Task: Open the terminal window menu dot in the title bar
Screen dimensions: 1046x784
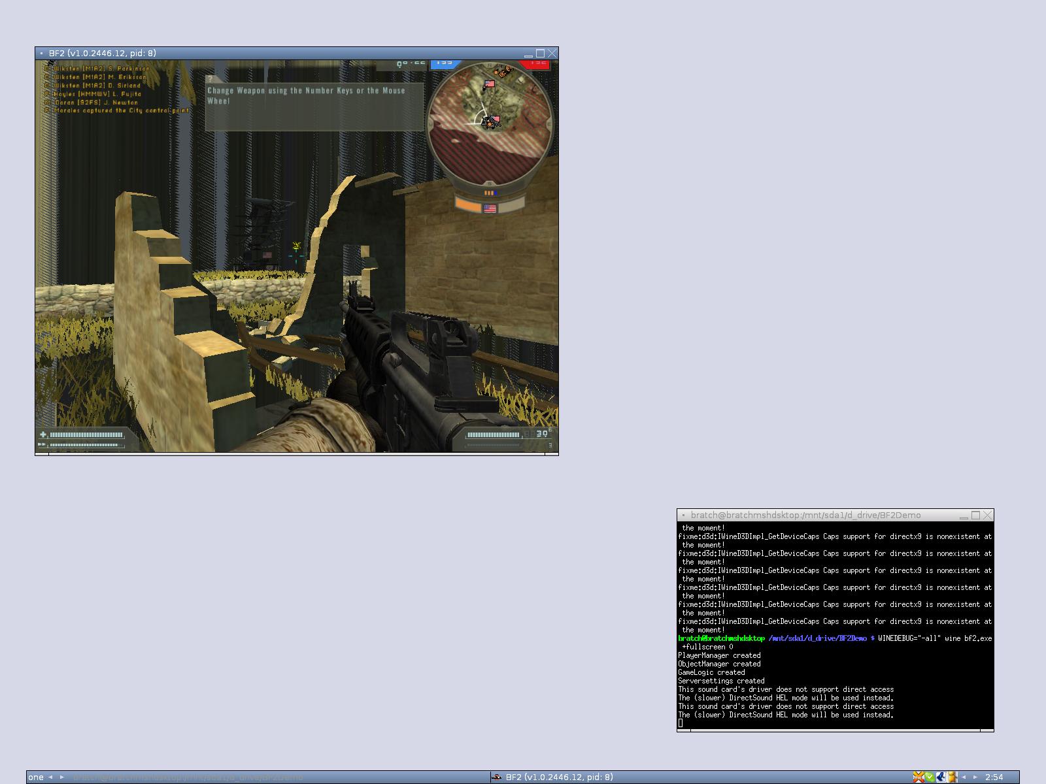Action: [683, 515]
